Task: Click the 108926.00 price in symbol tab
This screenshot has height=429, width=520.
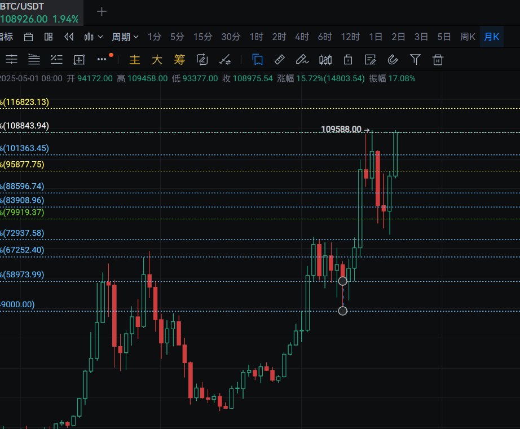Action: click(x=24, y=19)
